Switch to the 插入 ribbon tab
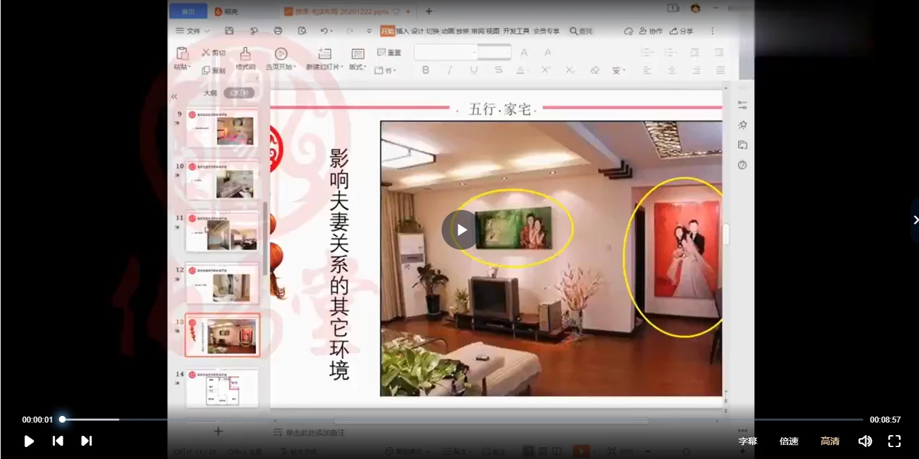919x459 pixels. pos(402,31)
